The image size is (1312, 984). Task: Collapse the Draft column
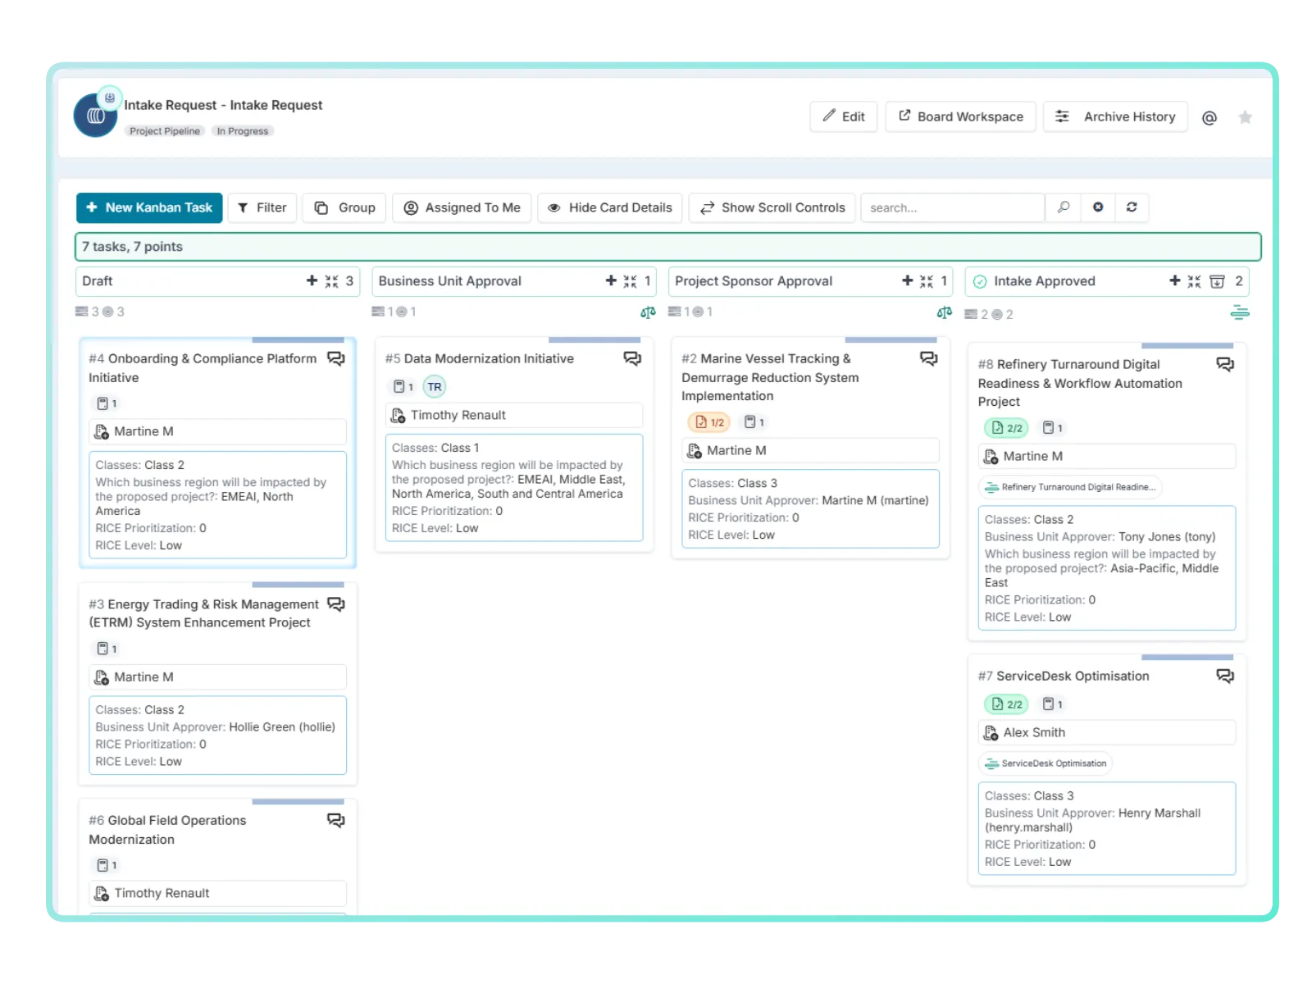(x=331, y=281)
